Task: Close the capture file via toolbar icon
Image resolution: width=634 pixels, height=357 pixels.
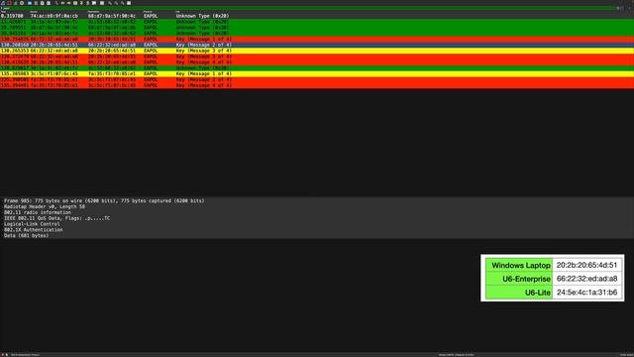Action: coord(42,3)
